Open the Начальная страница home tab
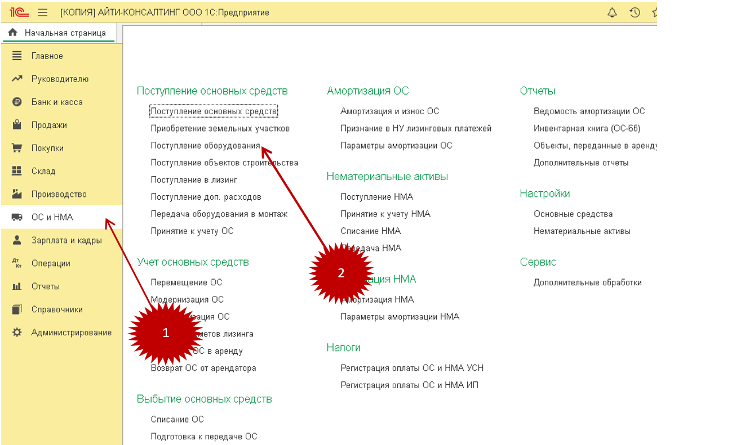754x445 pixels. click(58, 33)
